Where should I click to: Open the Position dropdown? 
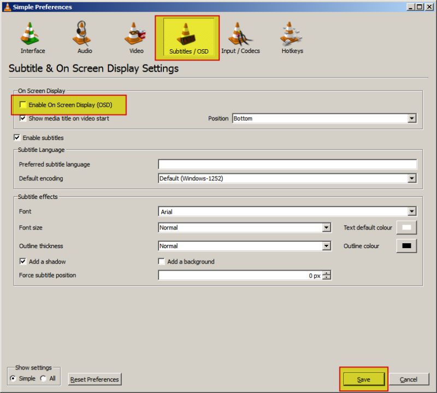(412, 119)
